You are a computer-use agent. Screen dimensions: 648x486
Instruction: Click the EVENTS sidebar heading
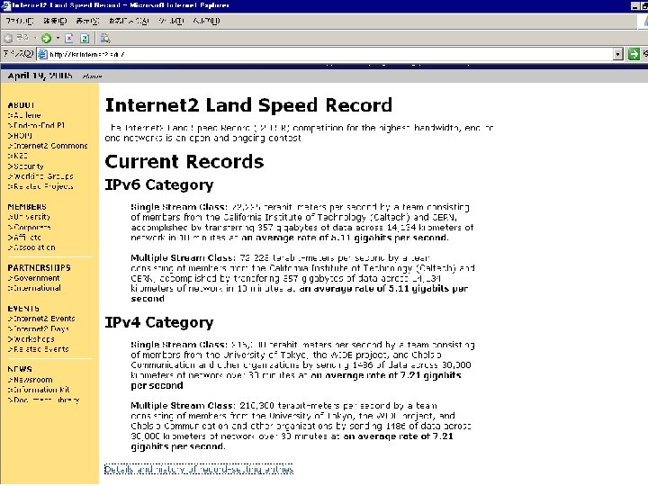click(23, 309)
